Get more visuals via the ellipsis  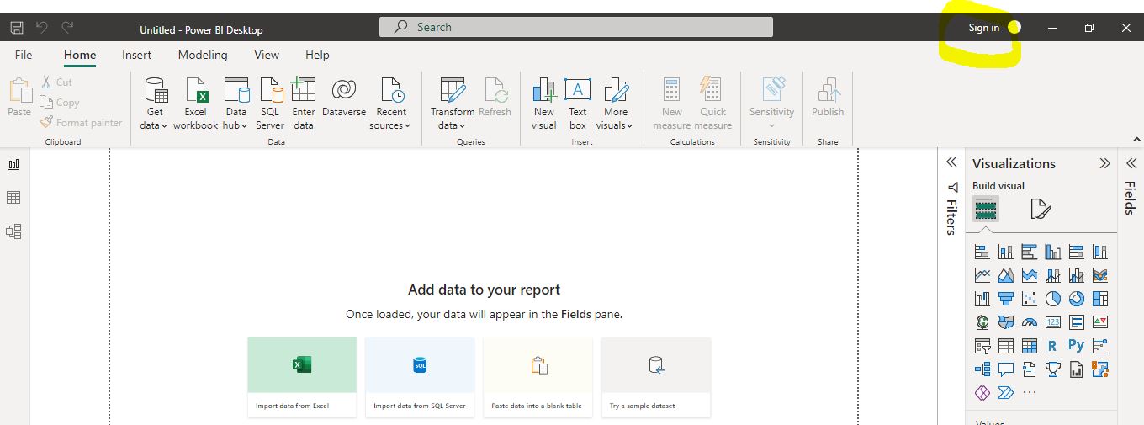pyautogui.click(x=1029, y=392)
